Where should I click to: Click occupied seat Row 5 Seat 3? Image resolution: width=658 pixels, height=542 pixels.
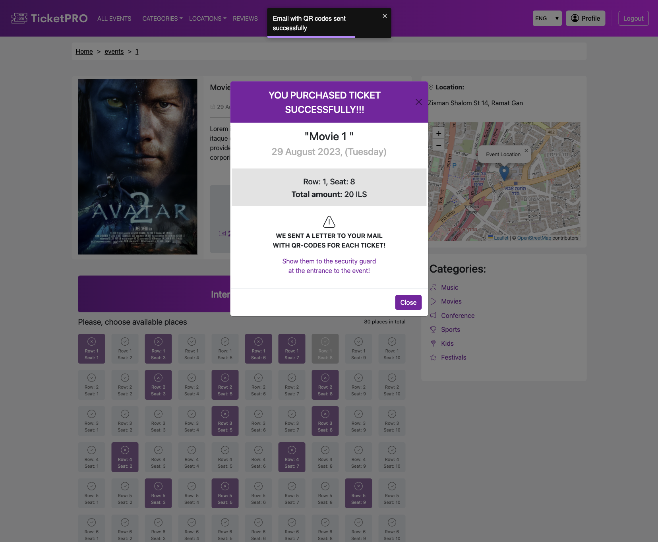[158, 493]
